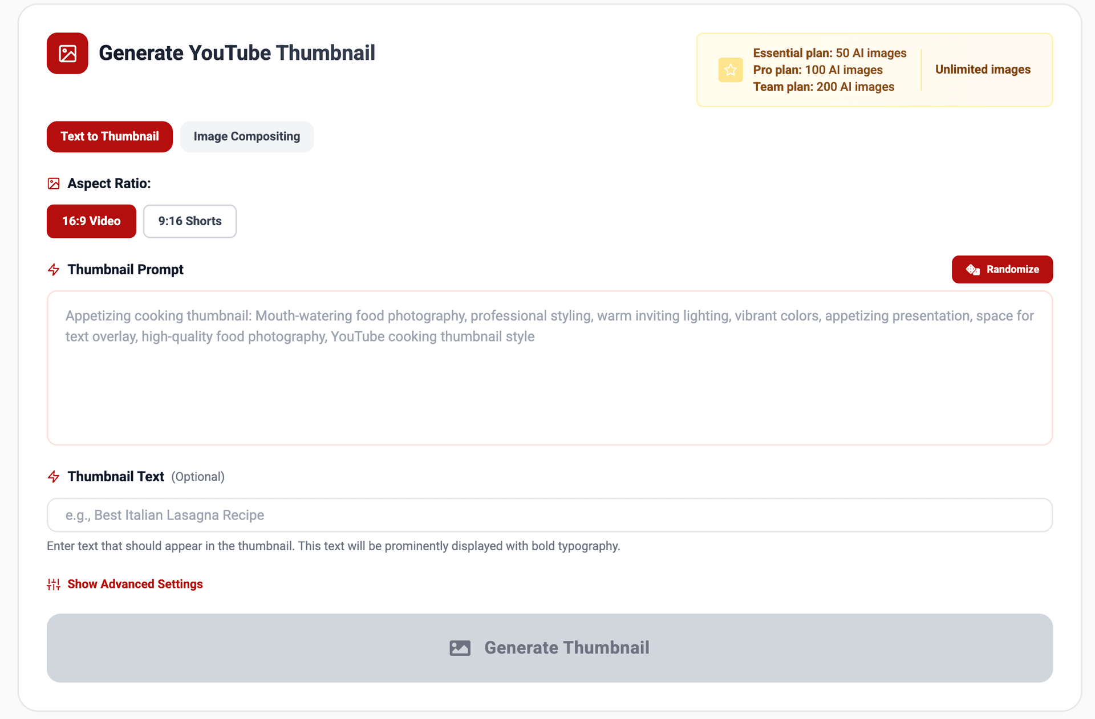
Task: Click the red thumbnail image icon beside the title
Action: (x=67, y=53)
